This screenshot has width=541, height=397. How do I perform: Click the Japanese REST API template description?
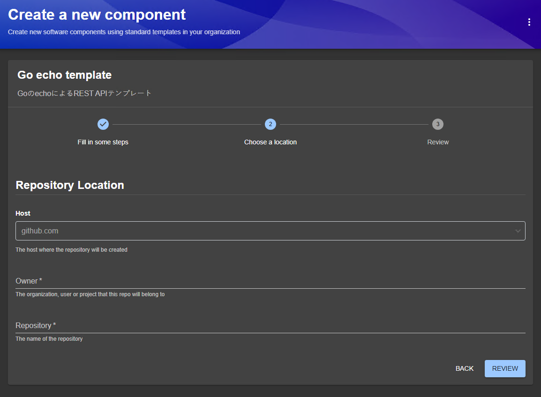[x=84, y=93]
